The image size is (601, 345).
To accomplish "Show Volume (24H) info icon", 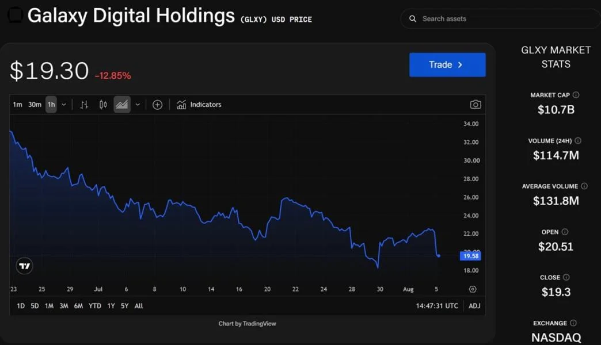I will (x=577, y=140).
